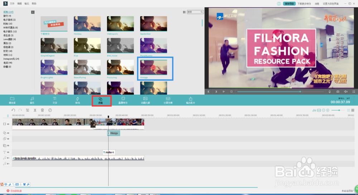The image size is (358, 195).
Task: Click the next frame playback button
Action: 216,92
